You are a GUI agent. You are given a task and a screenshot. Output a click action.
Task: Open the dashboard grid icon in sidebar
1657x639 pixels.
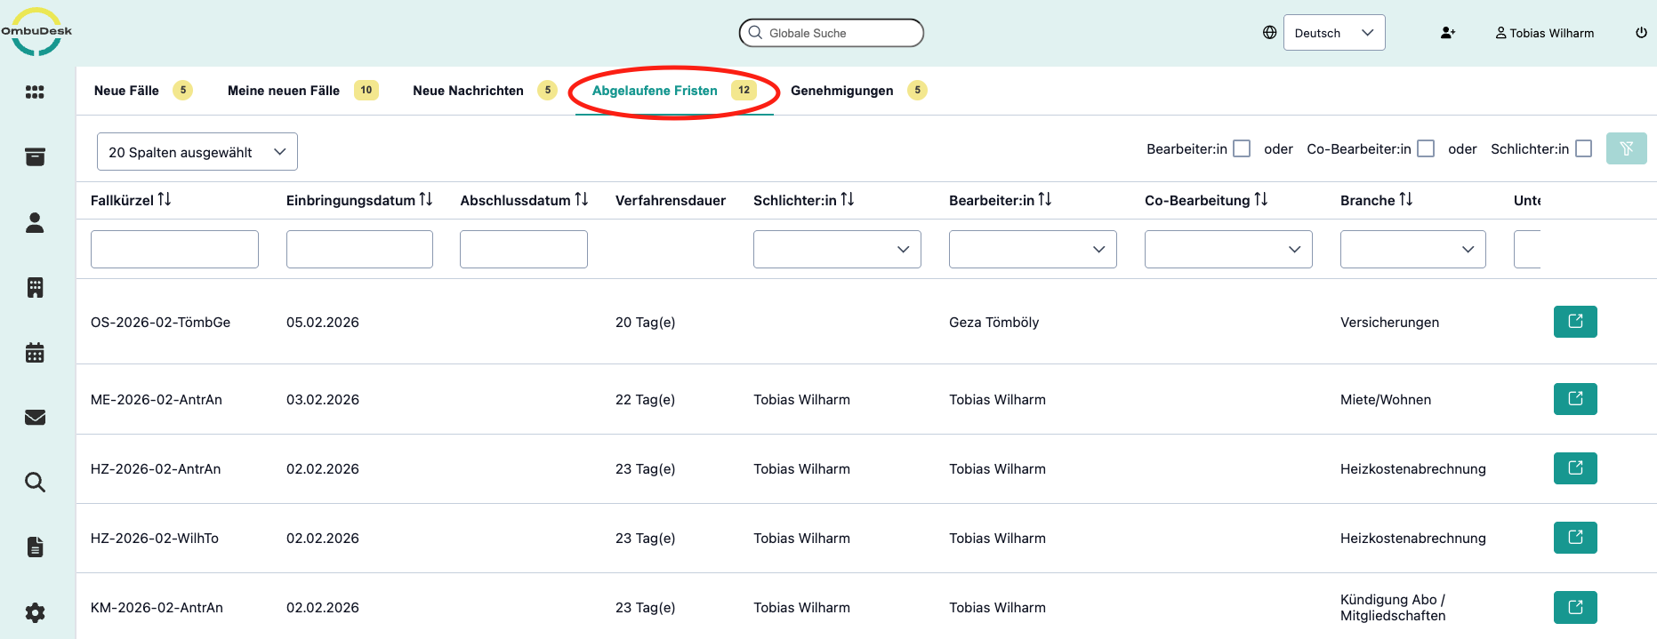(x=35, y=92)
